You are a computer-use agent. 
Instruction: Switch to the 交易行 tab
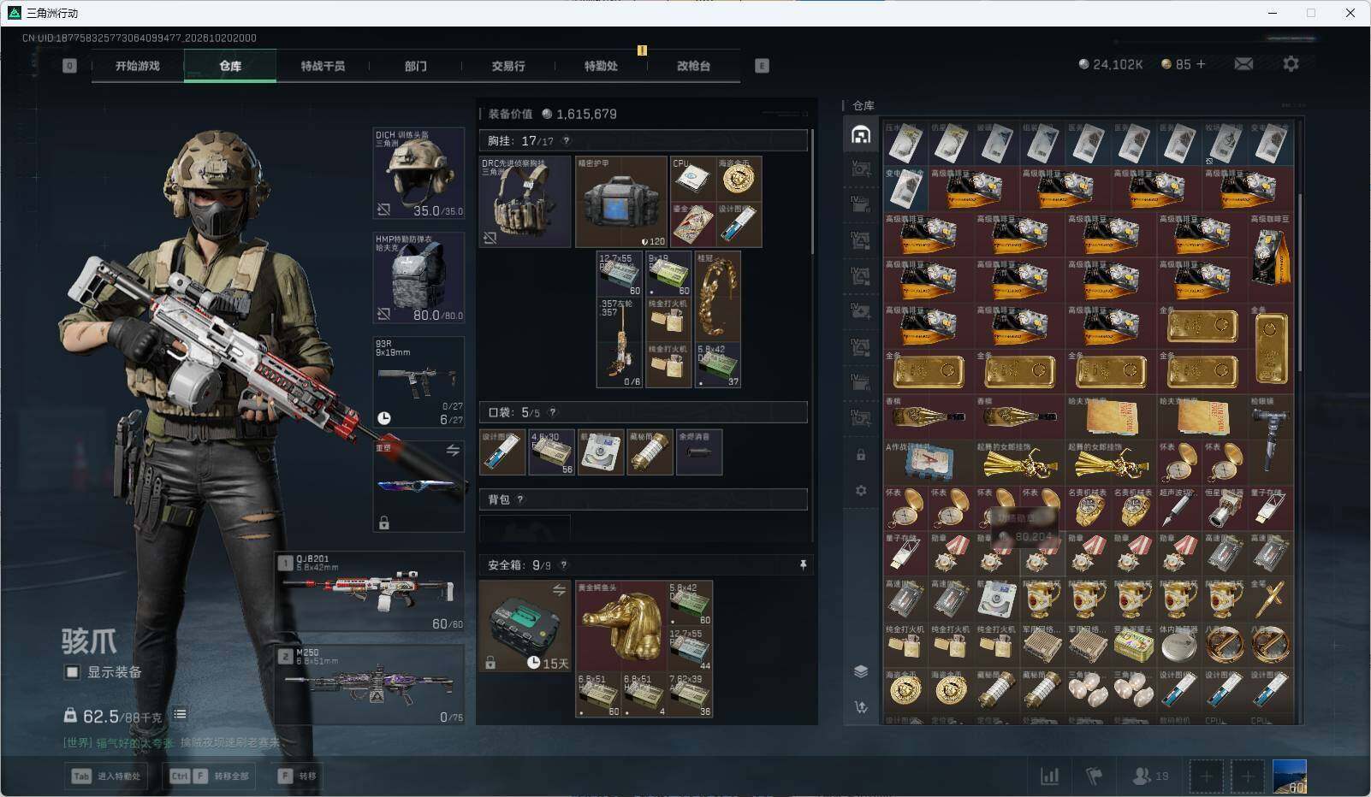point(508,66)
